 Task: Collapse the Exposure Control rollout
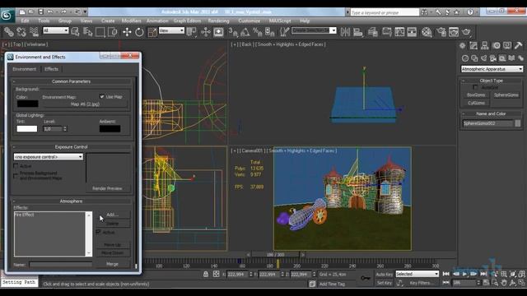coord(72,147)
